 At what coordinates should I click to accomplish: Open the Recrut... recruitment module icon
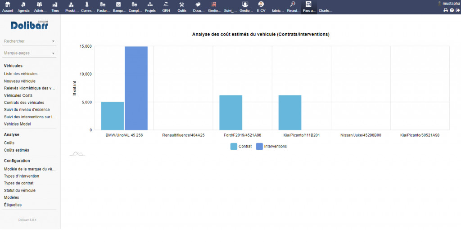point(293,4)
